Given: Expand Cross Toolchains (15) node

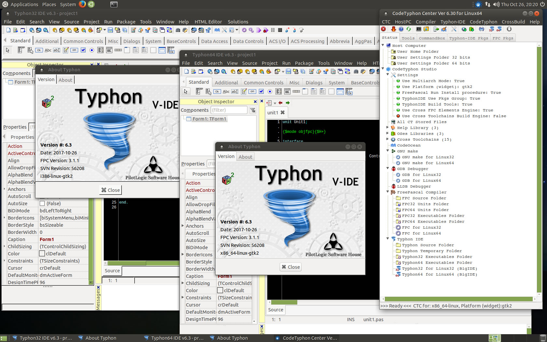Looking at the screenshot, I should (x=388, y=139).
